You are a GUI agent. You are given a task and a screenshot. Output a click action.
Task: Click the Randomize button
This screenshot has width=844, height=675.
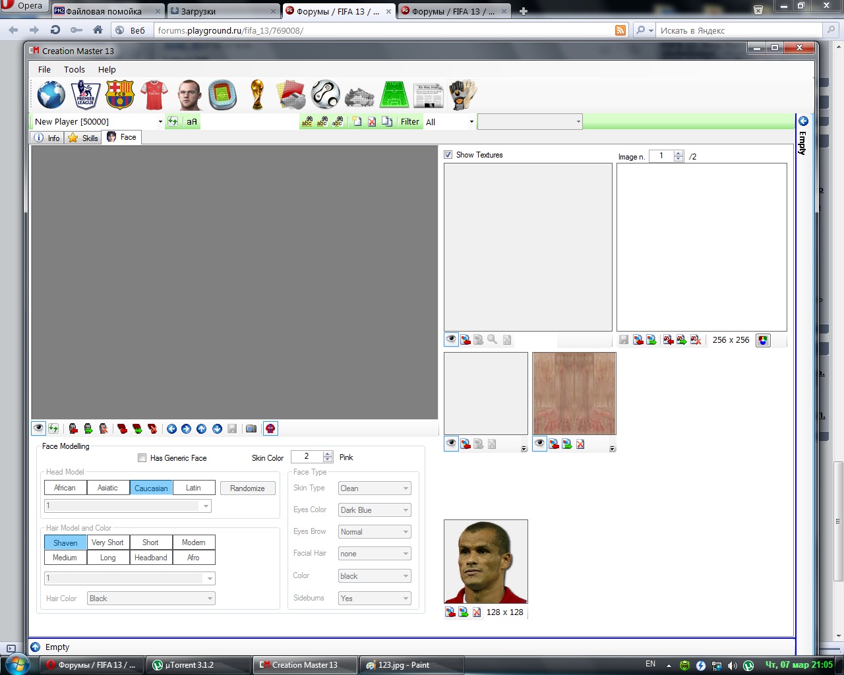click(247, 488)
